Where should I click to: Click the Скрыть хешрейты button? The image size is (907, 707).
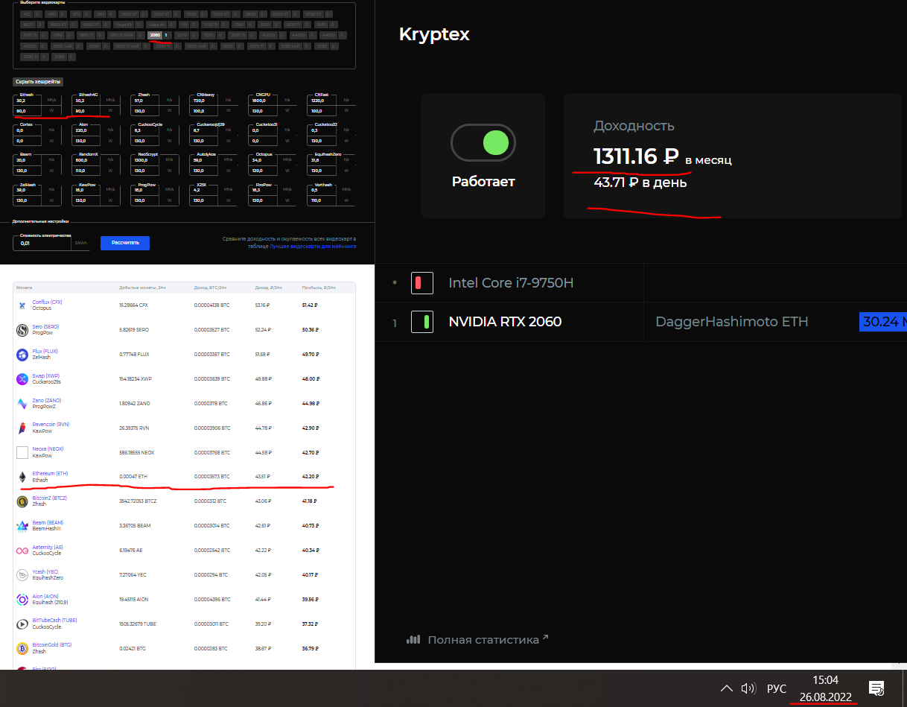pyautogui.click(x=39, y=81)
